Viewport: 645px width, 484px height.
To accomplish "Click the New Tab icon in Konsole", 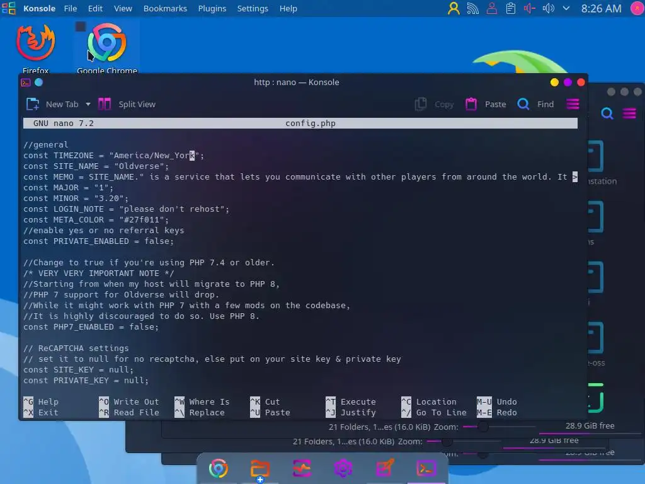I will (33, 104).
